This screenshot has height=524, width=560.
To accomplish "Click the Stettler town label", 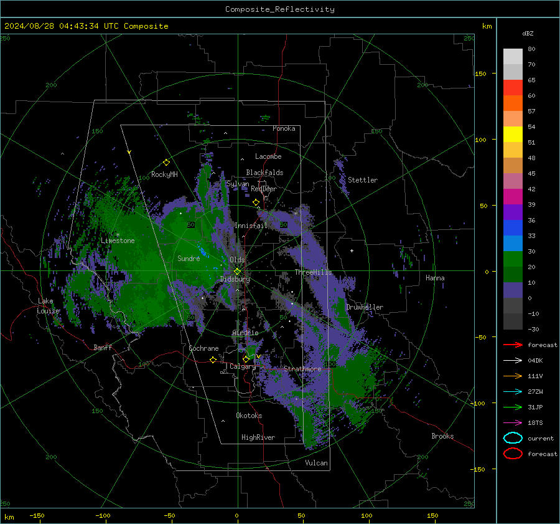I will (363, 180).
